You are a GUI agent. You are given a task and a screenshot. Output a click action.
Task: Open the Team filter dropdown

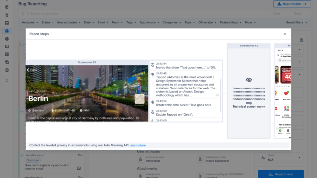pos(117,22)
